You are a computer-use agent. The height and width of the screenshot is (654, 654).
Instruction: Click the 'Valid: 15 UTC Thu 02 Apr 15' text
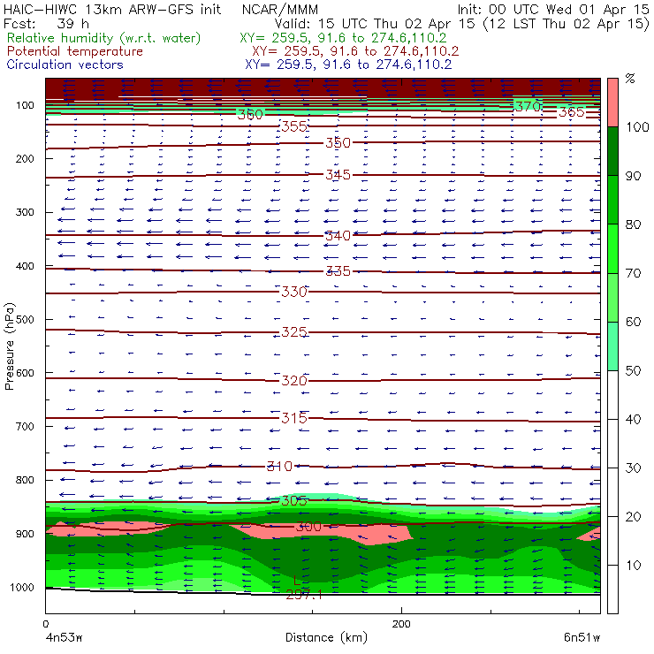[375, 24]
